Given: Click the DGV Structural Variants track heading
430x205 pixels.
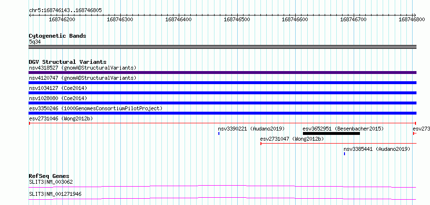Looking at the screenshot, I should pos(68,62).
